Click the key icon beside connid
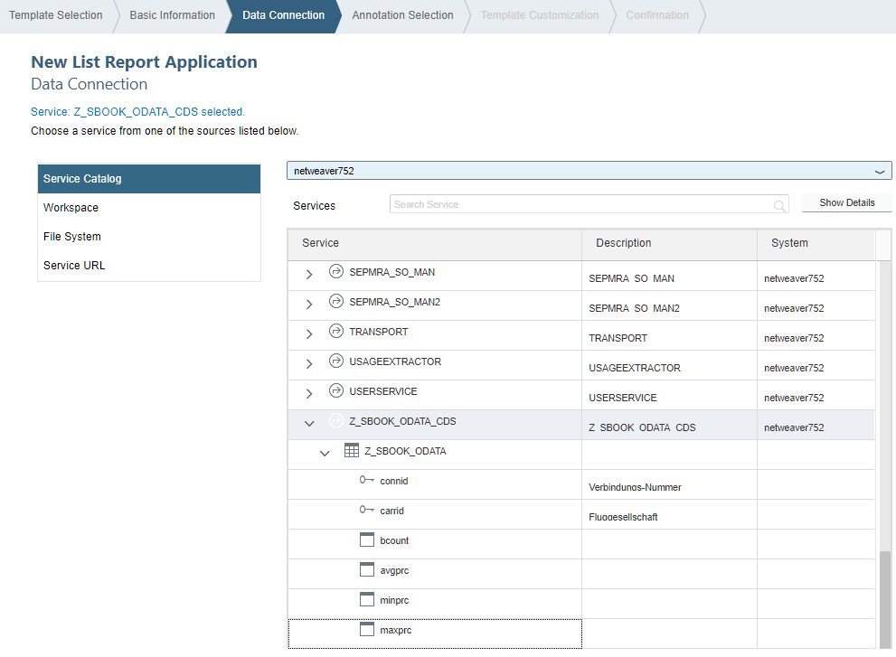Image resolution: width=896 pixels, height=657 pixels. pyautogui.click(x=367, y=481)
